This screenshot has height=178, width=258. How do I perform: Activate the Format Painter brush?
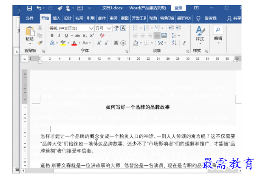40,43
